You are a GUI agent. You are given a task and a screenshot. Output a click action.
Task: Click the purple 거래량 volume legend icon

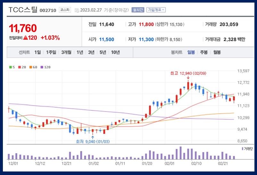coord(243,149)
